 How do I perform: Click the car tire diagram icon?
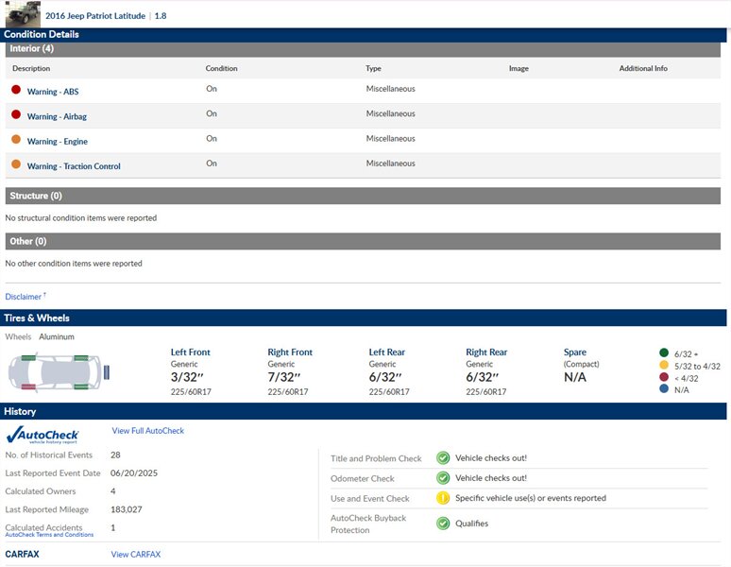tap(59, 371)
